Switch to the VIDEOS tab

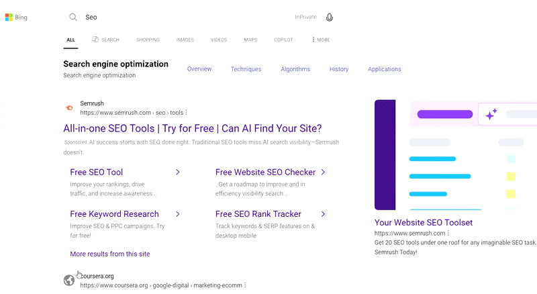pos(219,40)
